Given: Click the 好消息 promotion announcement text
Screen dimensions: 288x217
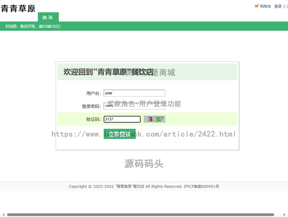Looking at the screenshot, I should 33,26.
